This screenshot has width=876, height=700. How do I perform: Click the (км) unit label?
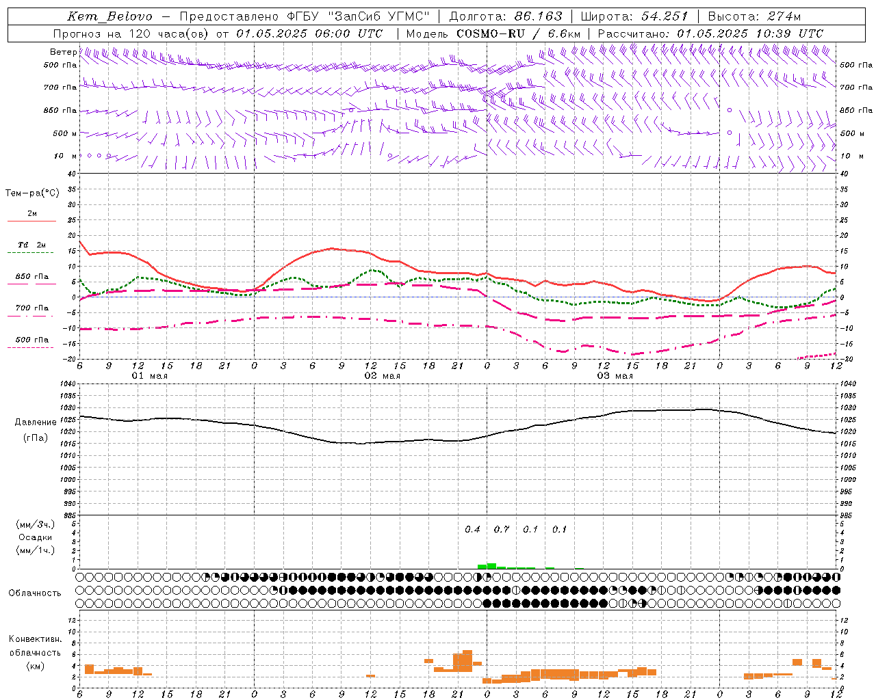[36, 666]
